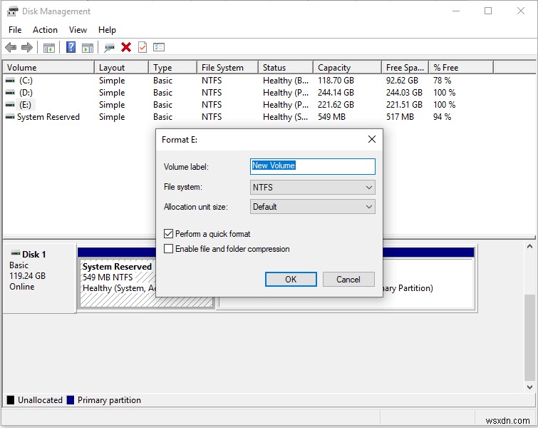Select the drive icon beside (C:)

tap(10, 81)
